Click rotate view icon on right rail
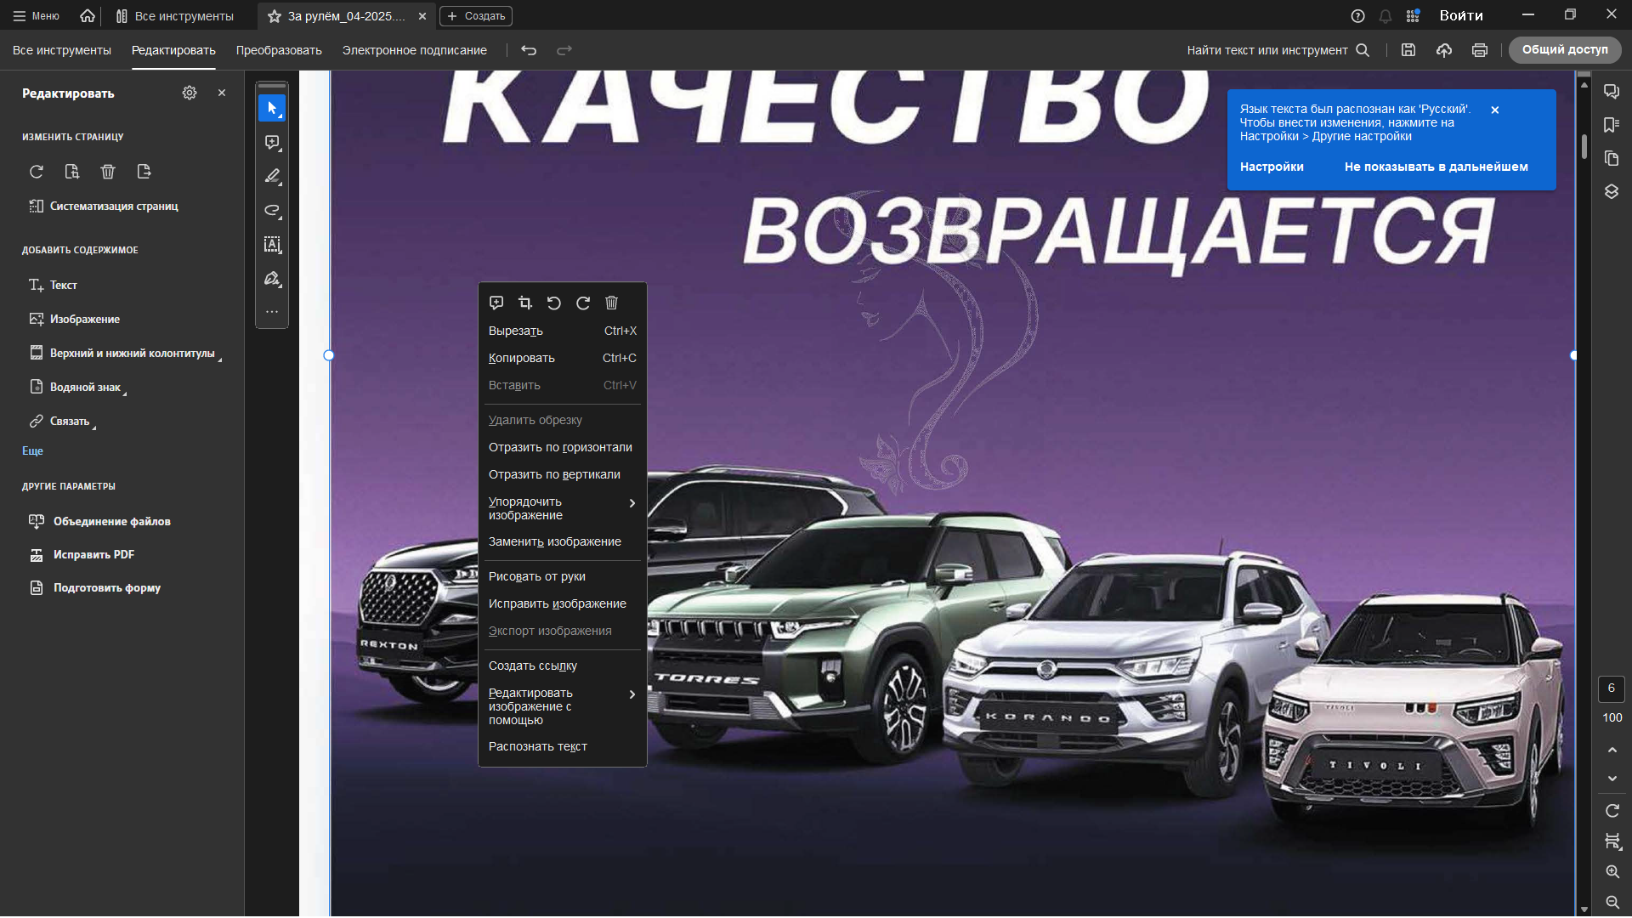The image size is (1632, 918). (x=1612, y=811)
